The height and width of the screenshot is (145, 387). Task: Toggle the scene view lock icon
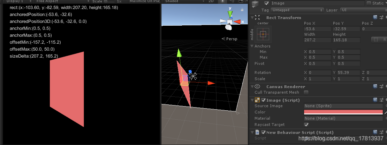coord(242,10)
